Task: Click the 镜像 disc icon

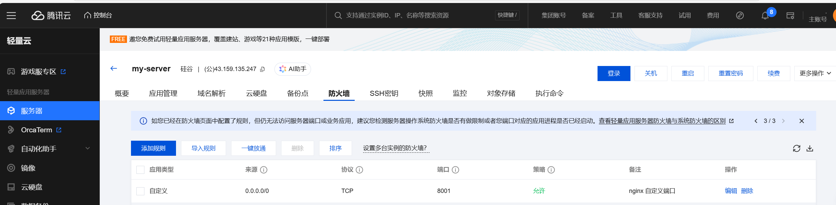Action: click(11, 168)
